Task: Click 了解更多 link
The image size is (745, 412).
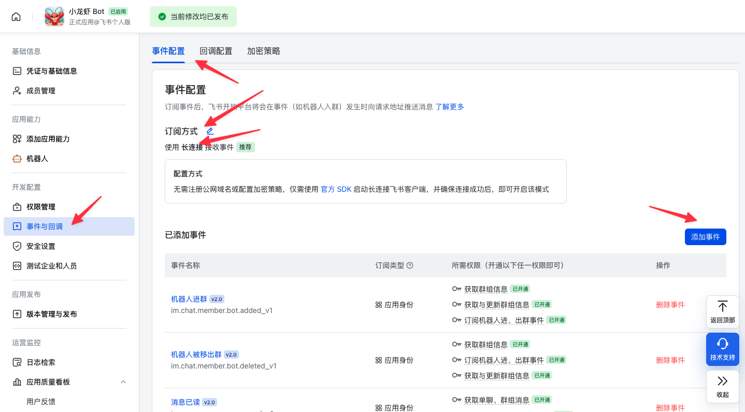Action: [450, 107]
